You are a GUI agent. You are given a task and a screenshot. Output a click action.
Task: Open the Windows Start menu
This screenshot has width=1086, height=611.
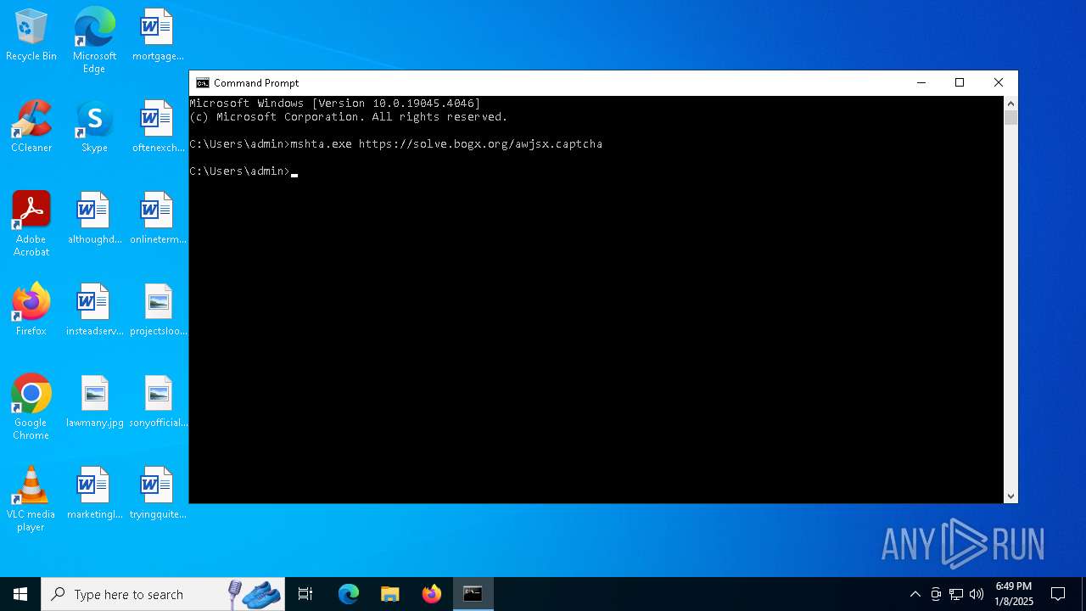(x=20, y=594)
